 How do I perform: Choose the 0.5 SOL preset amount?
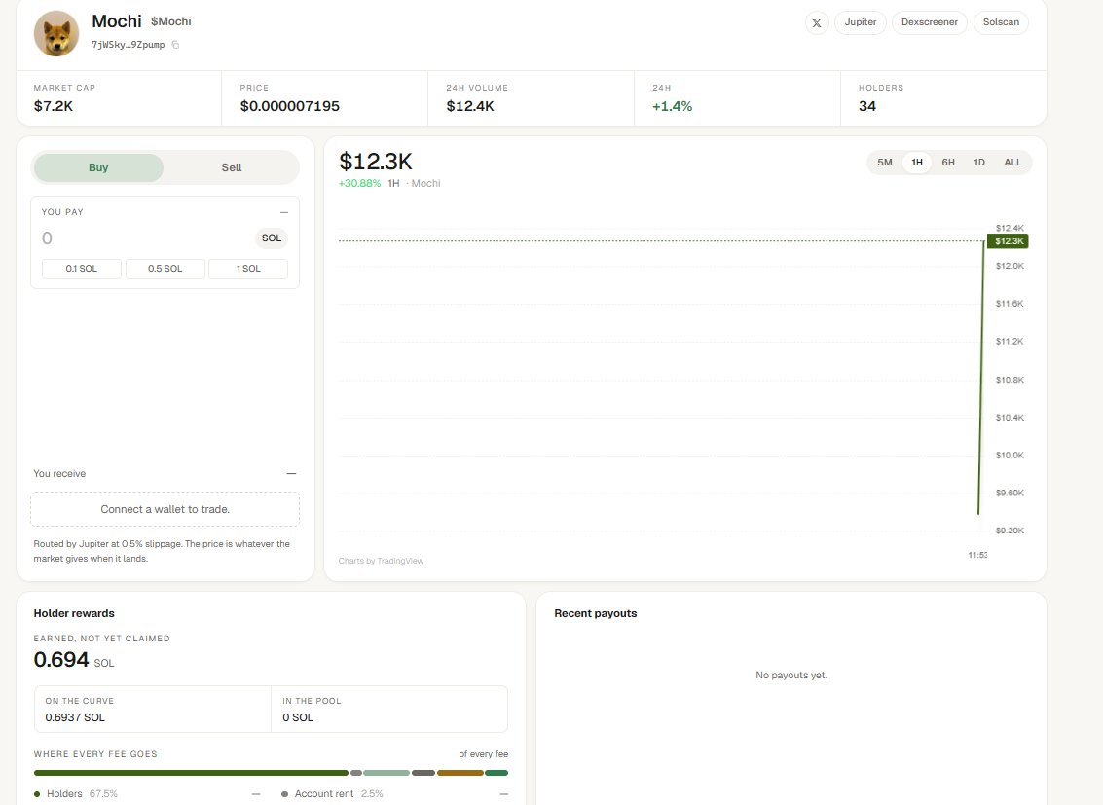pyautogui.click(x=165, y=269)
